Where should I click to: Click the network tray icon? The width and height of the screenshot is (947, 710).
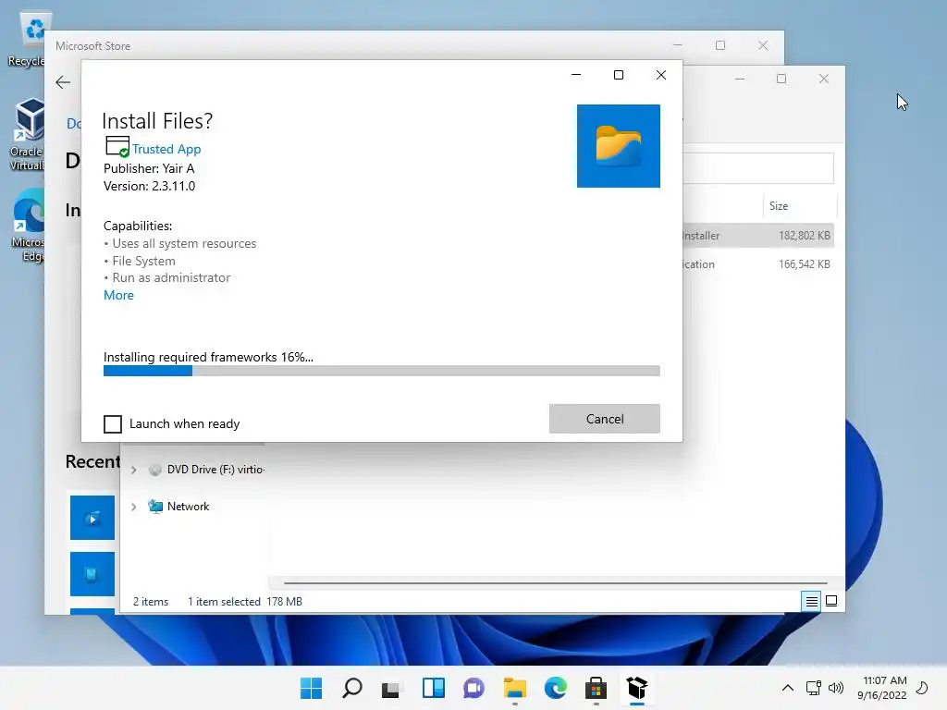[813, 688]
